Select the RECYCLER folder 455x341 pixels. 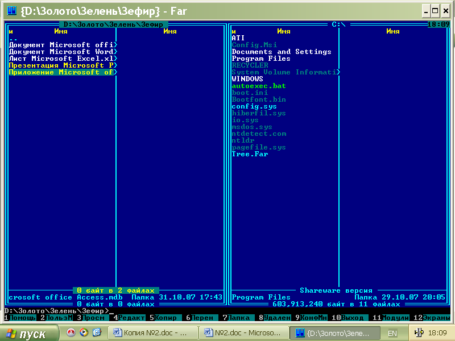pyautogui.click(x=250, y=65)
